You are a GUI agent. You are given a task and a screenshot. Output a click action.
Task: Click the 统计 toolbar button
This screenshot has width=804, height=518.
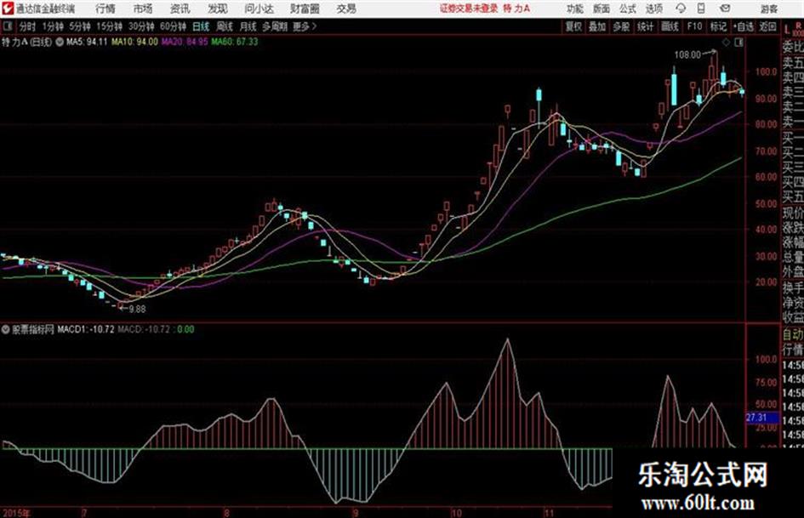tap(645, 26)
